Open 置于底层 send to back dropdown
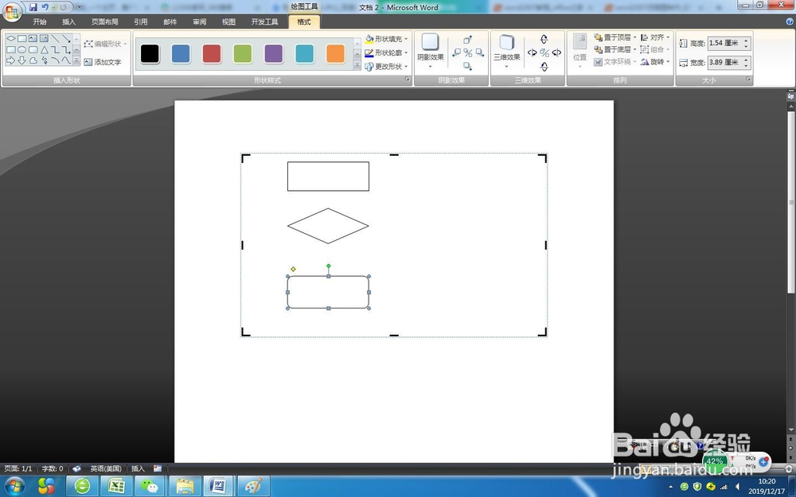The image size is (796, 497). pyautogui.click(x=615, y=49)
